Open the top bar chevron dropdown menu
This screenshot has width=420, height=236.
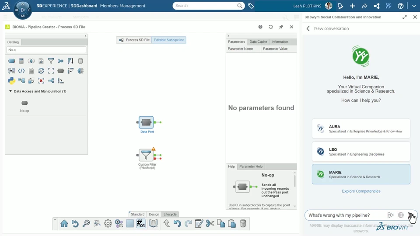click(414, 6)
